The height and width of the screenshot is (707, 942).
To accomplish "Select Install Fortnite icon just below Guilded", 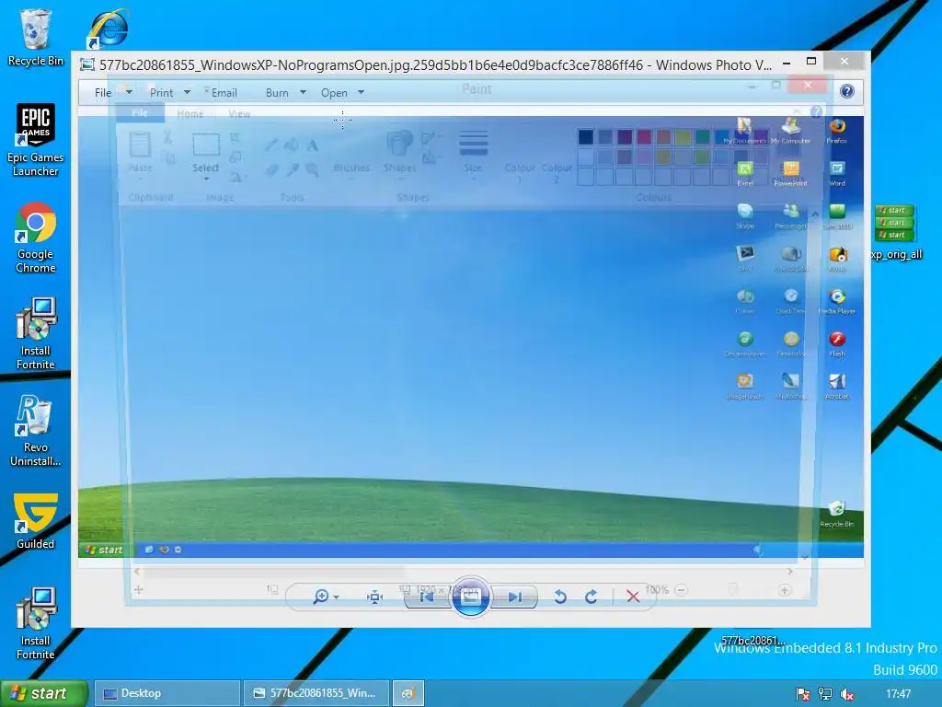I will click(x=36, y=624).
